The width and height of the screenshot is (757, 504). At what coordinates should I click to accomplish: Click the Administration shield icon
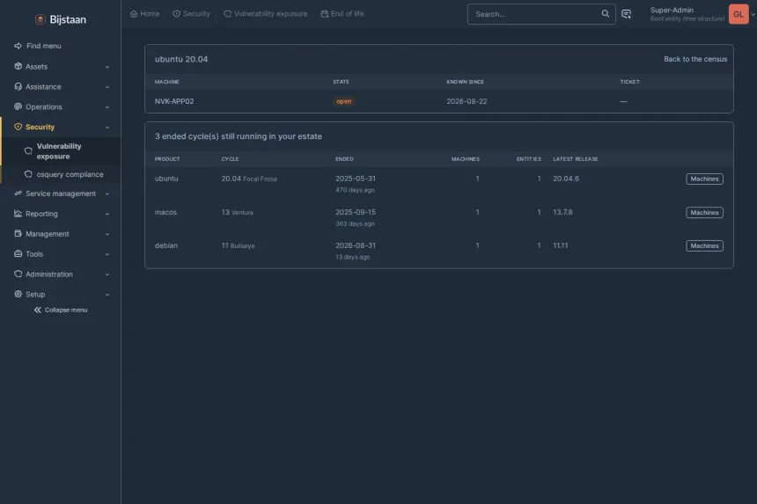coord(18,274)
